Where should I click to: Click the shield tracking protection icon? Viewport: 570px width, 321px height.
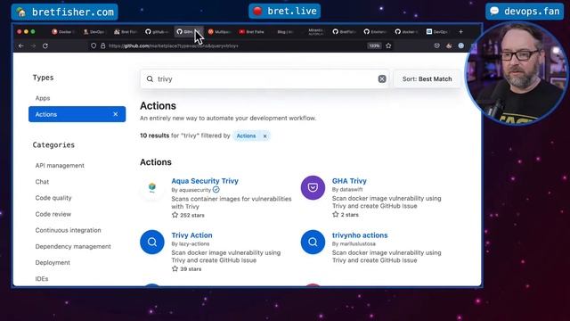point(94,45)
